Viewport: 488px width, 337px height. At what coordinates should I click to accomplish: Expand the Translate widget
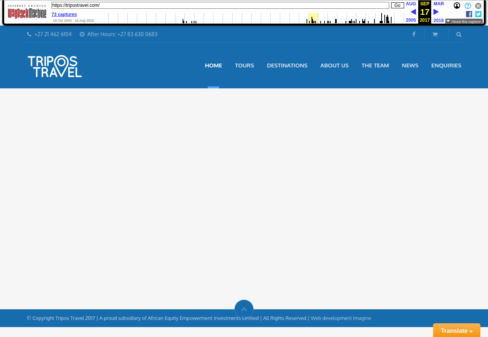(x=456, y=331)
